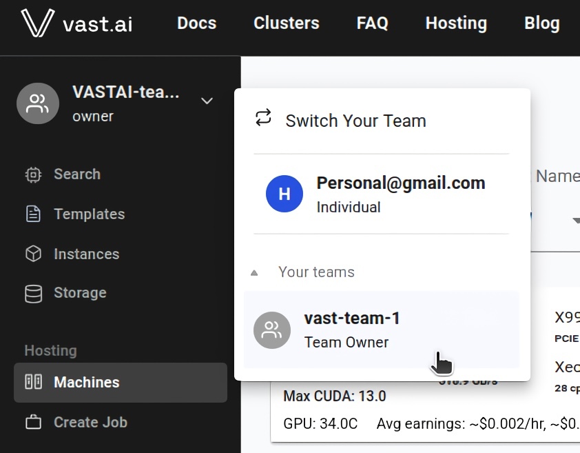Click the vast.ai logo
Screen dimensions: 580x453
[x=76, y=23]
